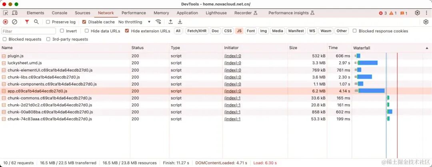Filter by Wasm requests

coord(326,31)
